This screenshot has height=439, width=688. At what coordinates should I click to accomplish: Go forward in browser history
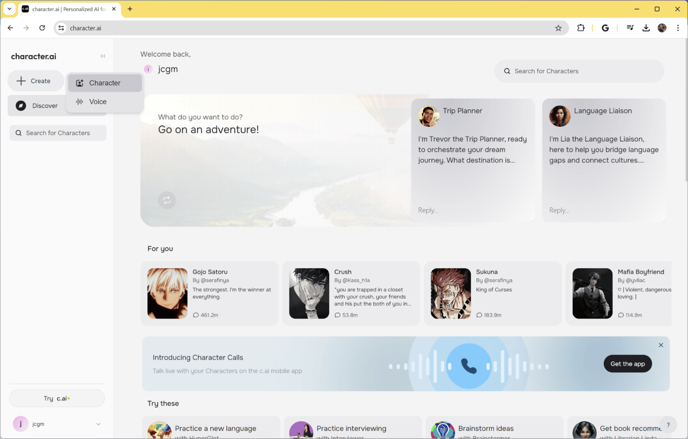coord(26,28)
